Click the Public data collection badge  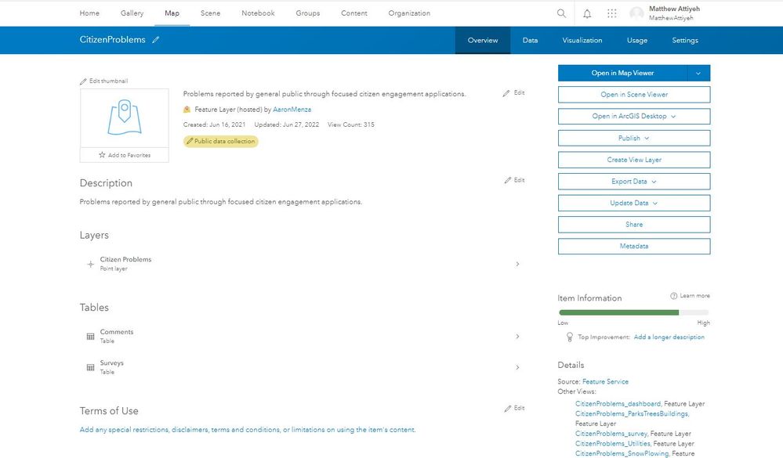[221, 141]
